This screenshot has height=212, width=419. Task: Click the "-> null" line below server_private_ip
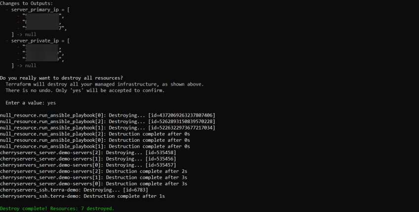(24, 65)
